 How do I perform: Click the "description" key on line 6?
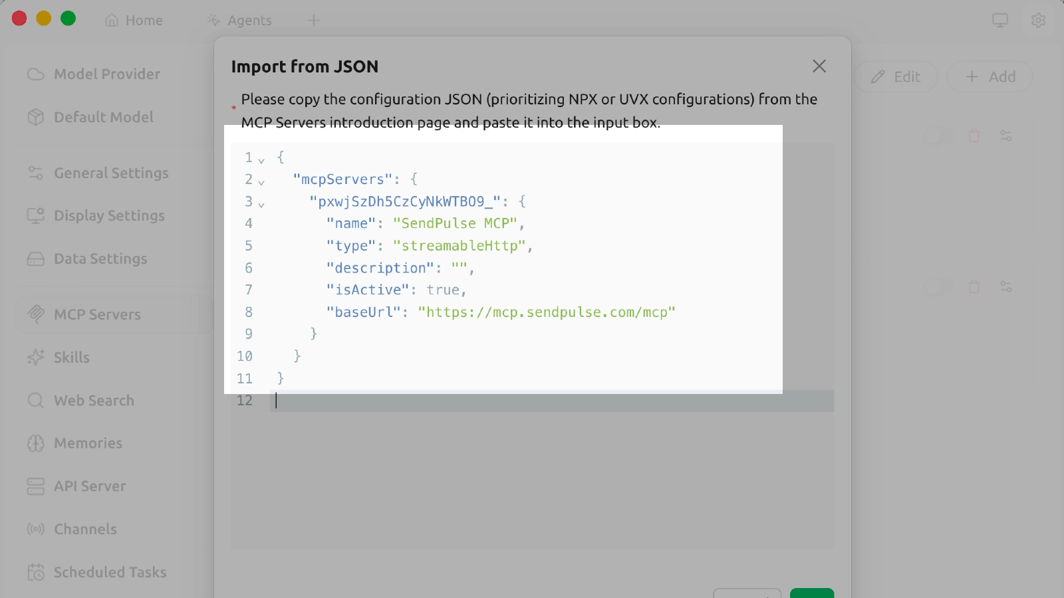coord(380,268)
